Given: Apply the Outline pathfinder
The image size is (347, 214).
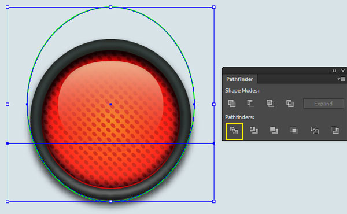Looking at the screenshot, I should coord(315,131).
